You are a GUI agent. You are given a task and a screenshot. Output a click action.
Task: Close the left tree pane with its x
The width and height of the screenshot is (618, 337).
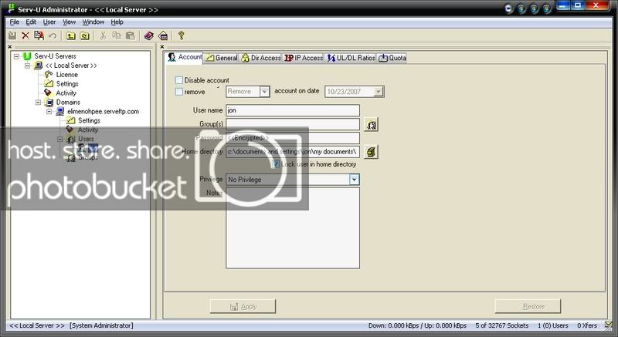click(x=10, y=47)
